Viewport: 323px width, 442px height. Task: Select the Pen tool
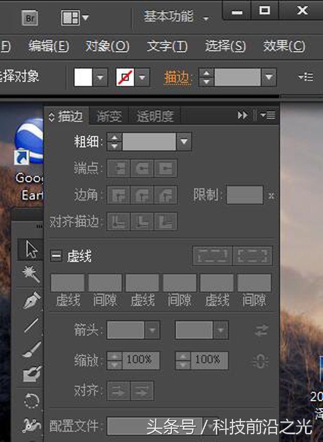click(x=32, y=300)
